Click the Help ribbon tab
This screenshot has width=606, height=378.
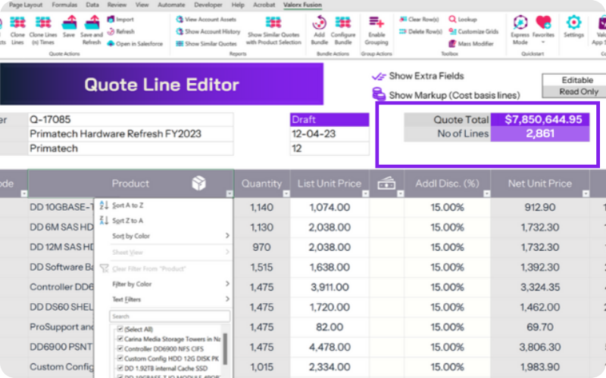click(238, 5)
